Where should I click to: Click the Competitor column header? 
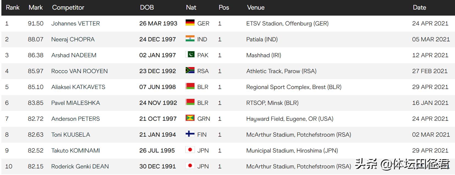coord(68,7)
